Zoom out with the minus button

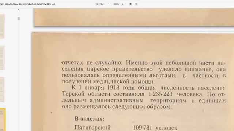pyautogui.click(x=110, y=4)
